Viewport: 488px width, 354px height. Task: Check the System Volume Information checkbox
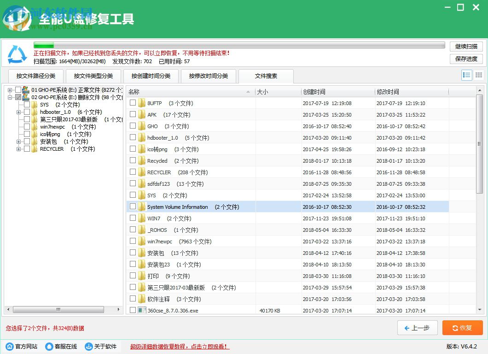[x=133, y=206]
